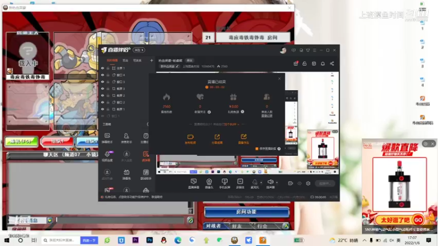Screen dimensions: 438x246
Task: Click the 摄像头 webcam source icon
Action: tap(209, 182)
